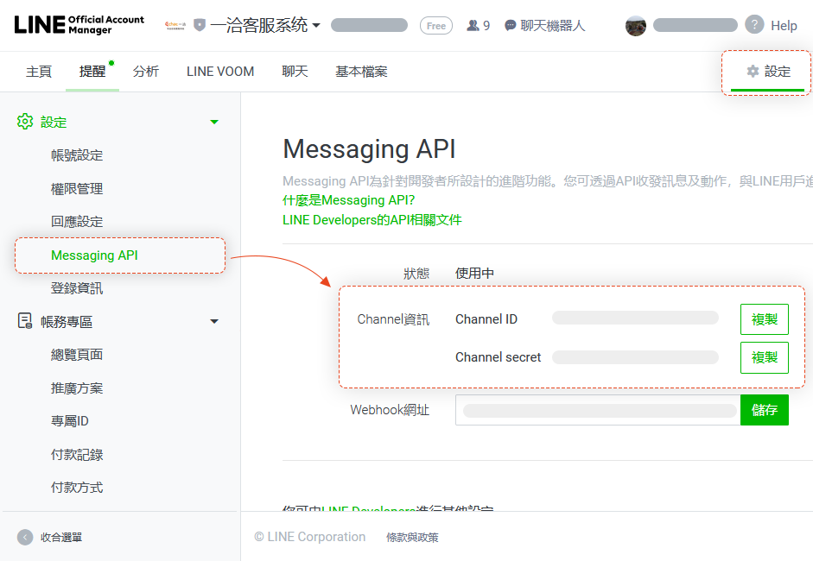Go to the 主頁 tab
Viewport: 813px width, 561px height.
click(39, 72)
